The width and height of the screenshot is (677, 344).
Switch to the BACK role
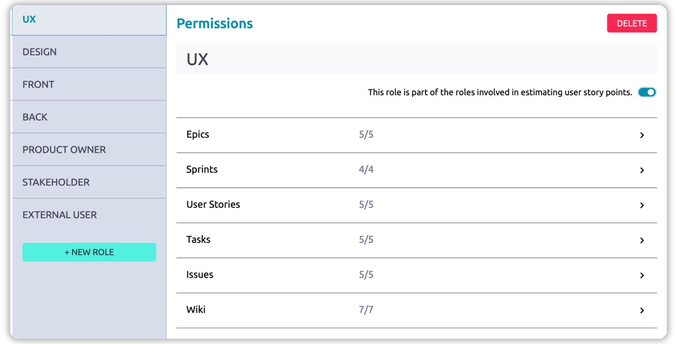(x=35, y=117)
